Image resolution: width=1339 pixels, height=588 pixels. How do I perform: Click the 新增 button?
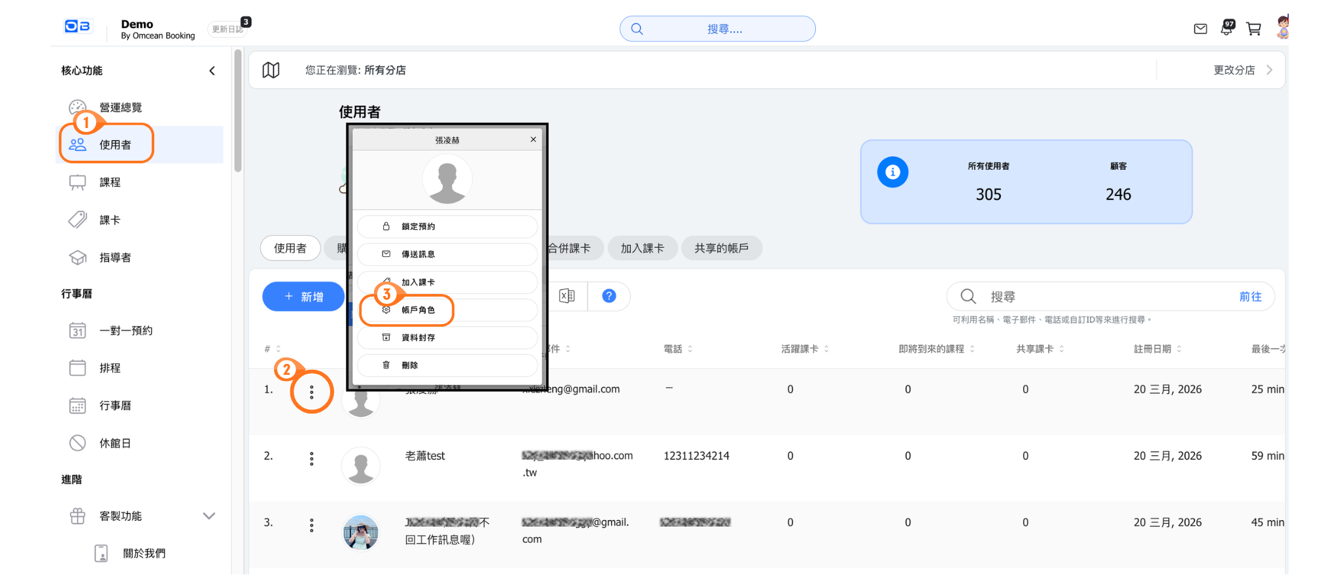point(303,297)
